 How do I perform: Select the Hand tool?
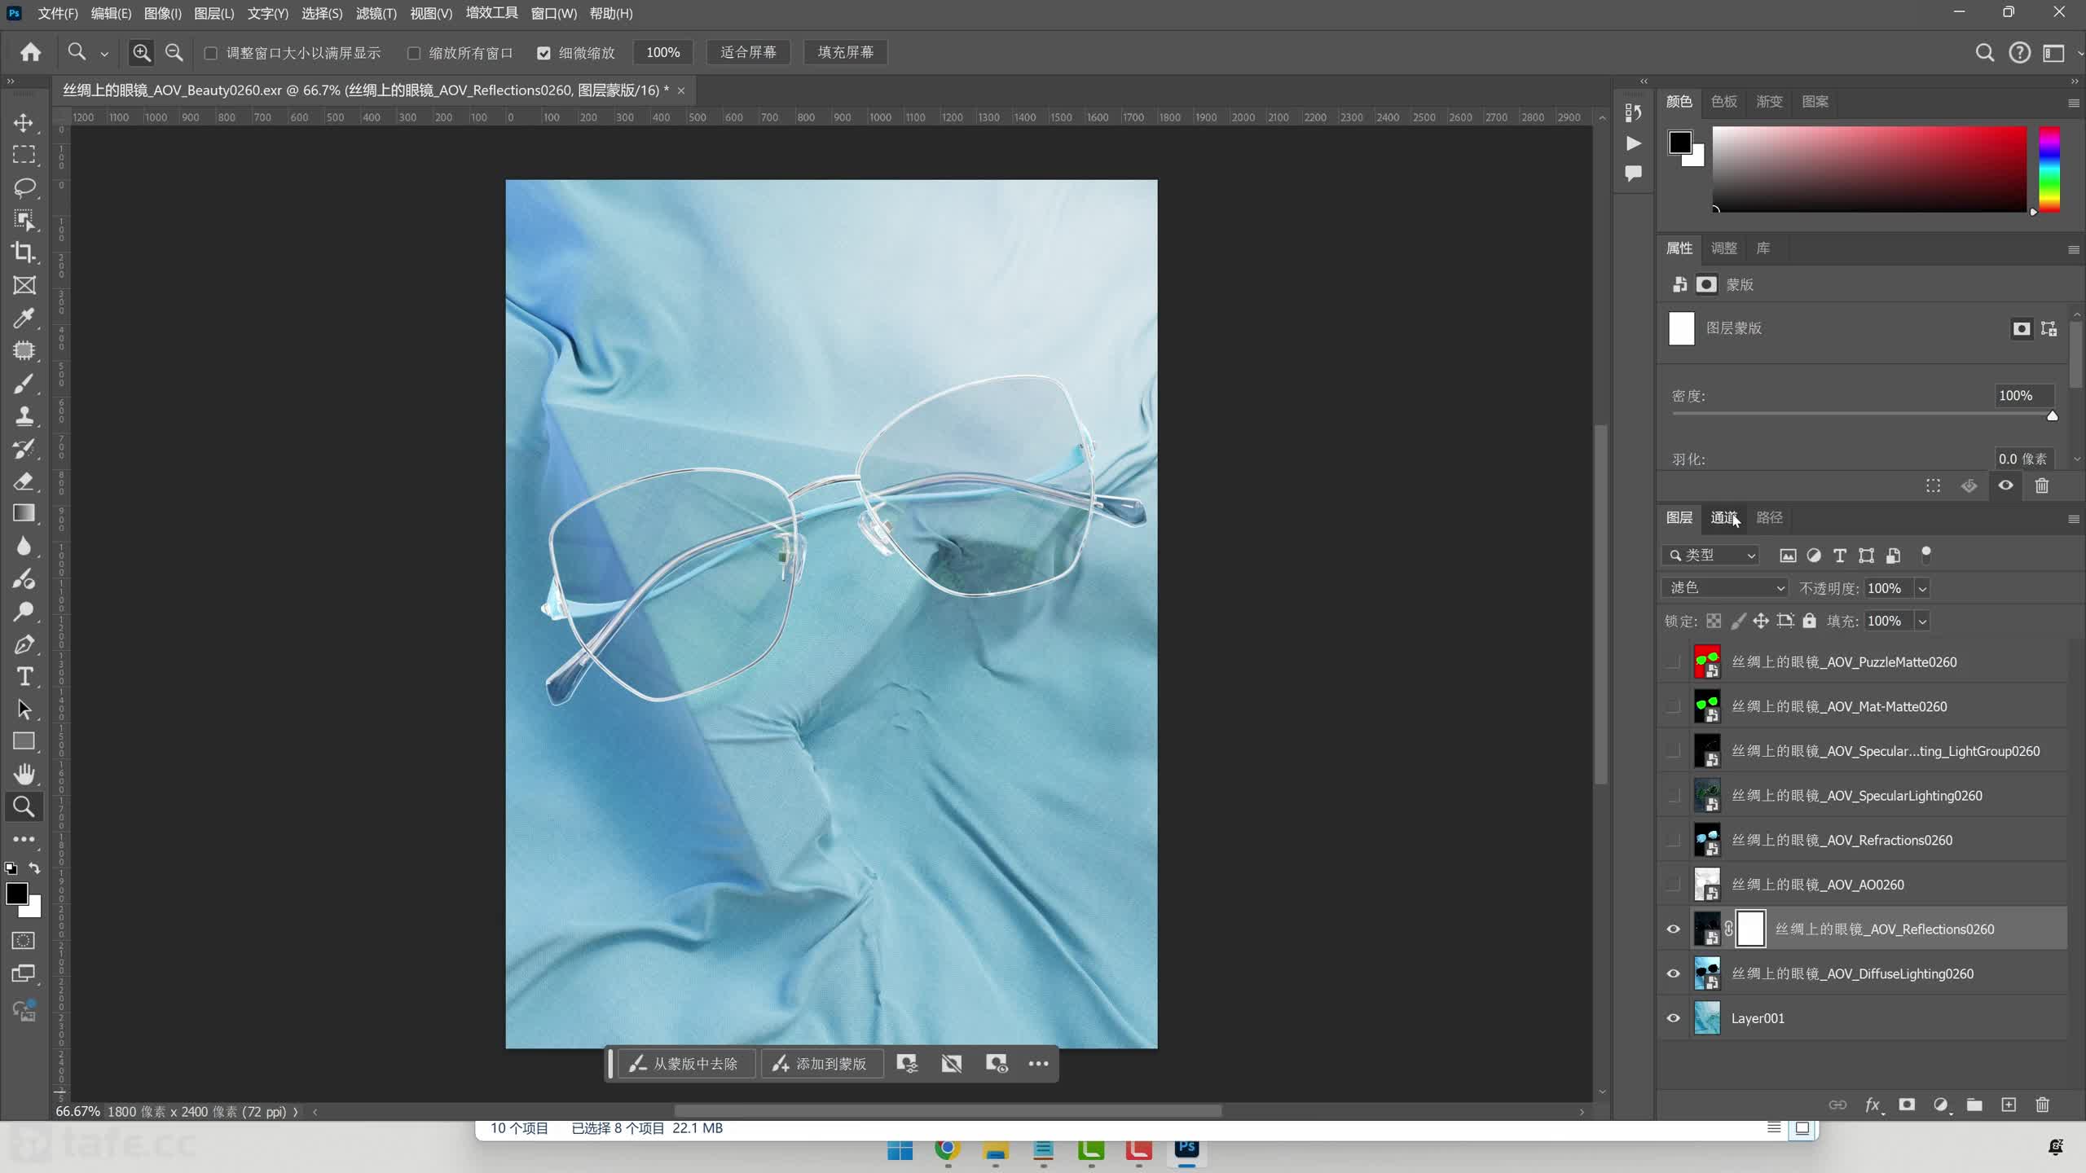pyautogui.click(x=24, y=774)
